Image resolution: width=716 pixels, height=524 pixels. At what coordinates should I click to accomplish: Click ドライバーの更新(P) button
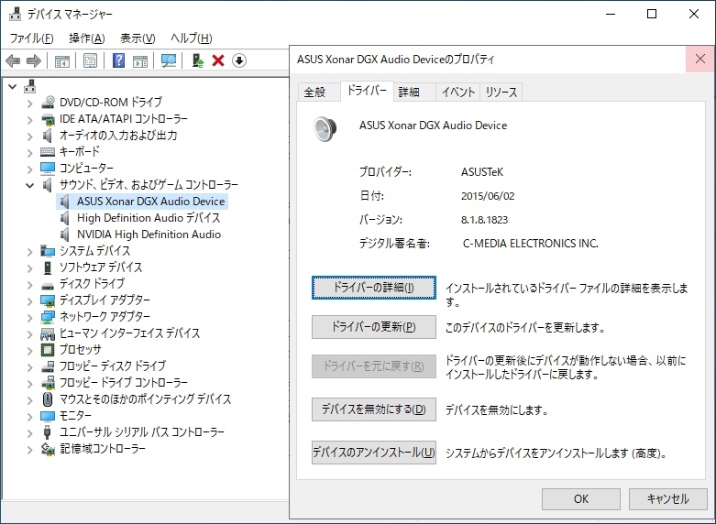pyautogui.click(x=373, y=327)
